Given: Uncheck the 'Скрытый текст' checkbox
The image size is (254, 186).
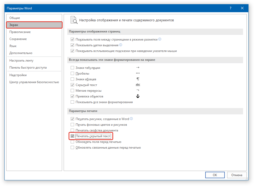Looking at the screenshot, I should [x=72, y=85].
